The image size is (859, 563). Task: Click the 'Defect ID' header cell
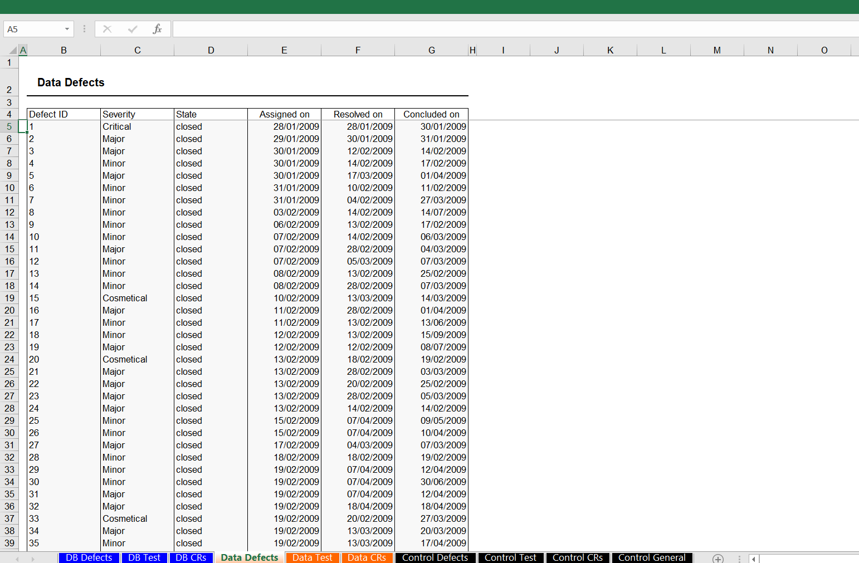64,114
